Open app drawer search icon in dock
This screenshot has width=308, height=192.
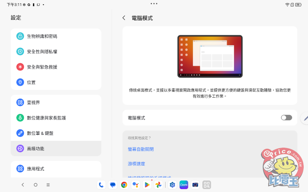point(207,185)
